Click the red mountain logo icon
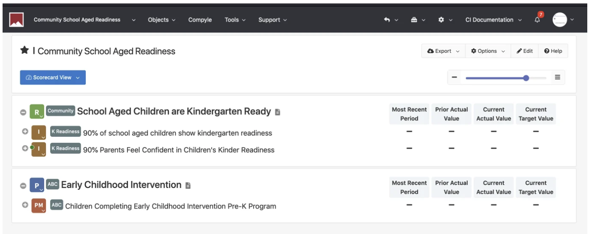Viewport: 589px width, 234px height. tap(16, 20)
